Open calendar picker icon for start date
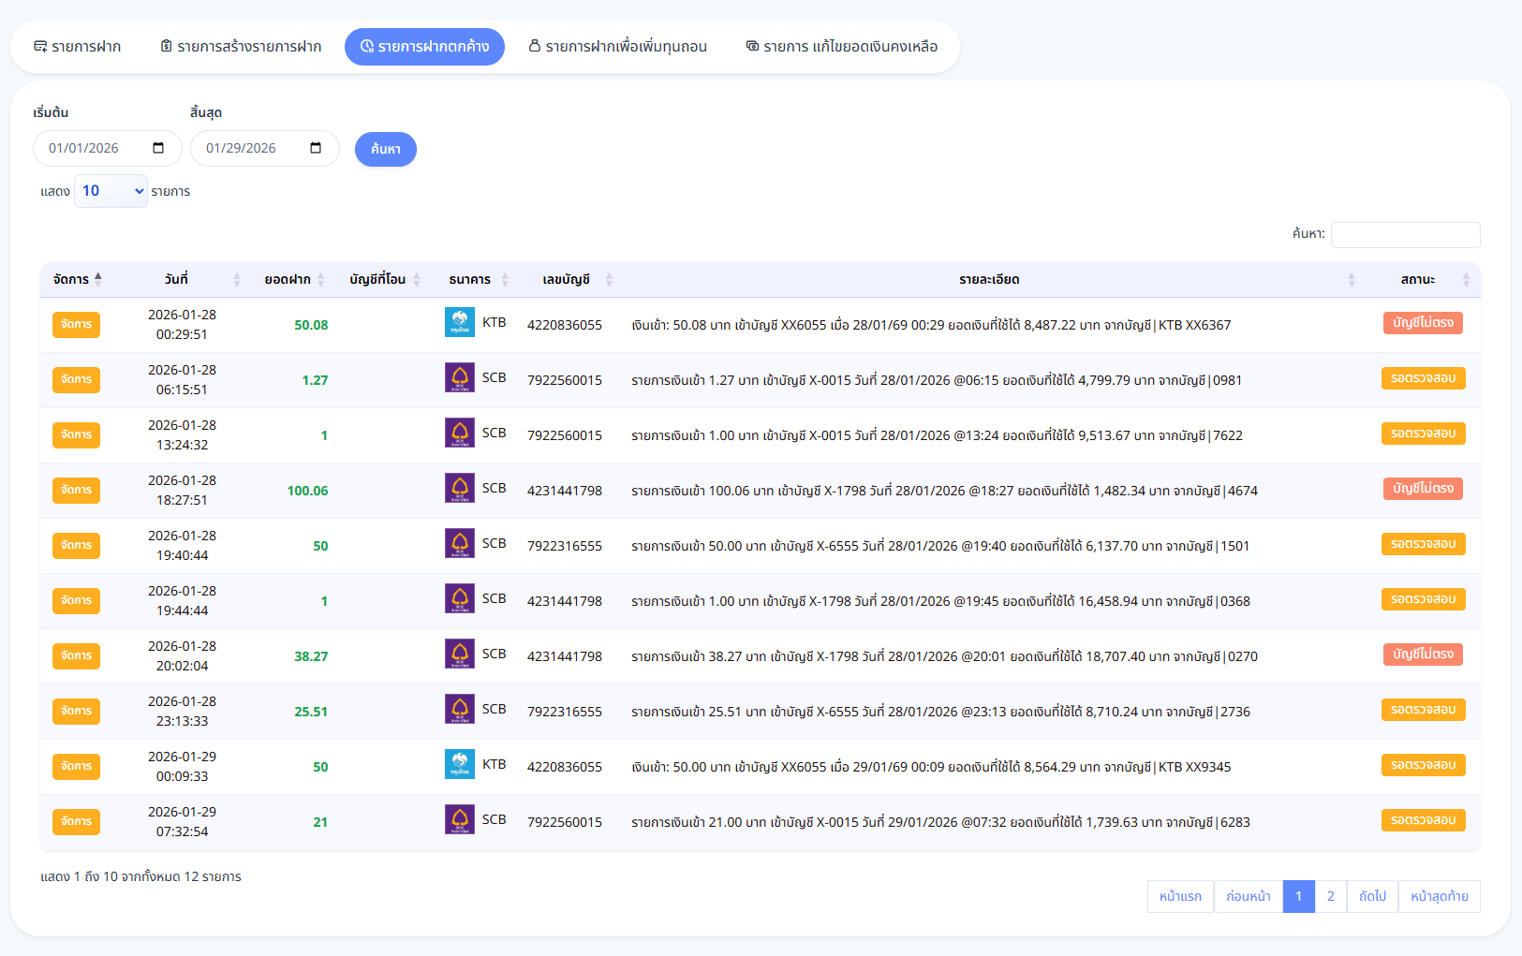This screenshot has width=1522, height=956. 158,148
